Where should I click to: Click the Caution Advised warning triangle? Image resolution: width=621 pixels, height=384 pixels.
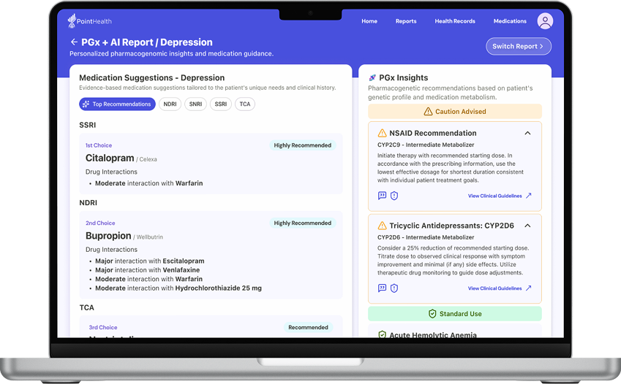tap(428, 112)
